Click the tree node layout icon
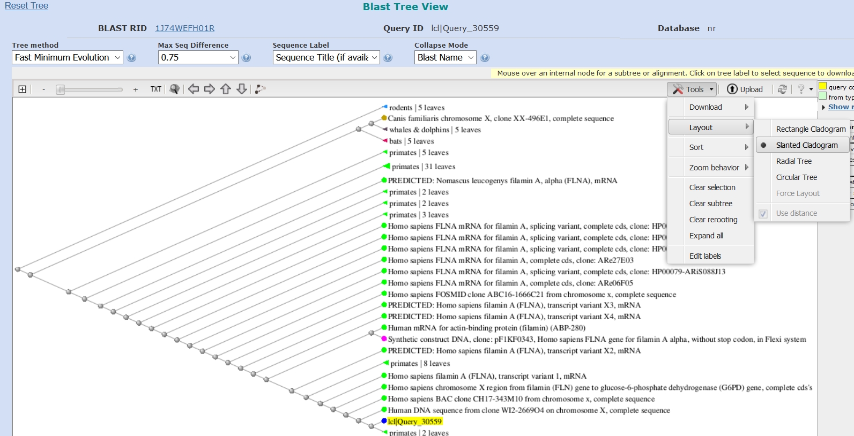This screenshot has width=854, height=436. (x=260, y=89)
